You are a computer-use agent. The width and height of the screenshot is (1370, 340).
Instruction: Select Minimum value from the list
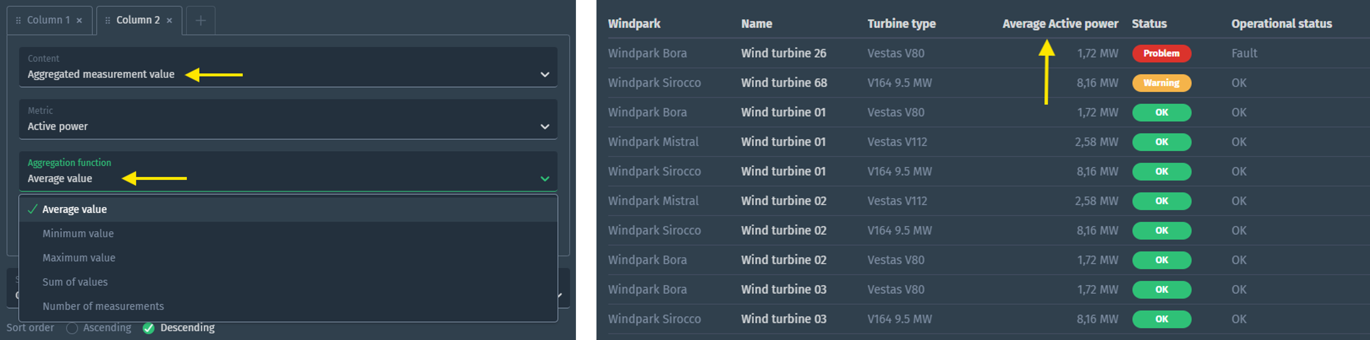click(78, 233)
